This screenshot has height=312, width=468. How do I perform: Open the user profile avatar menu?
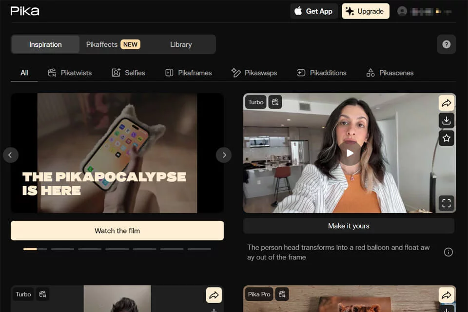click(402, 11)
